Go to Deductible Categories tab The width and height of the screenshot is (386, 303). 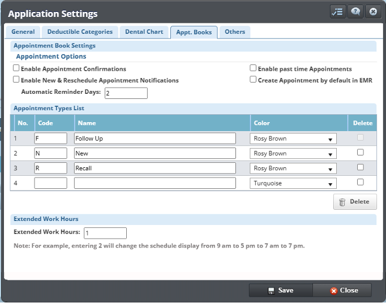pyautogui.click(x=80, y=32)
